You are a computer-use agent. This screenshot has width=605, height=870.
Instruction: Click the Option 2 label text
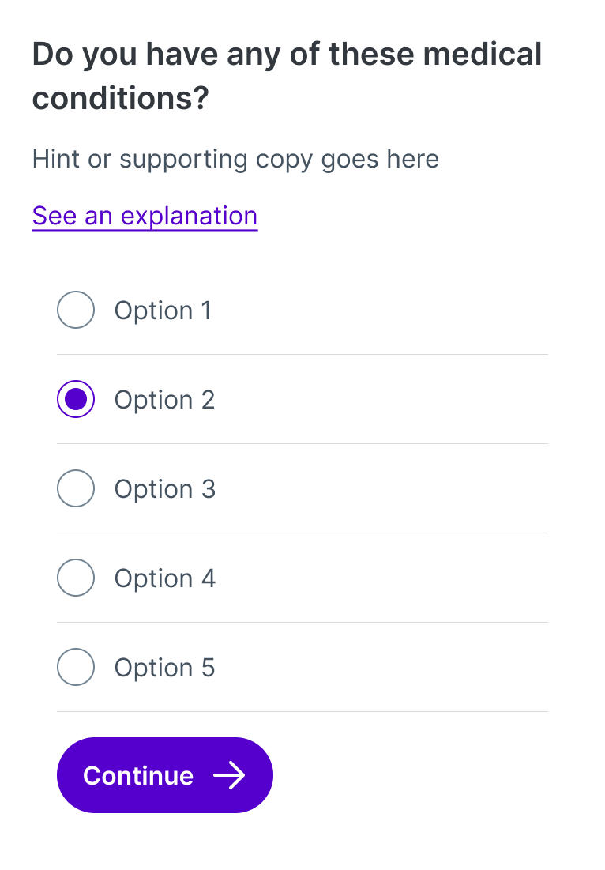[164, 399]
